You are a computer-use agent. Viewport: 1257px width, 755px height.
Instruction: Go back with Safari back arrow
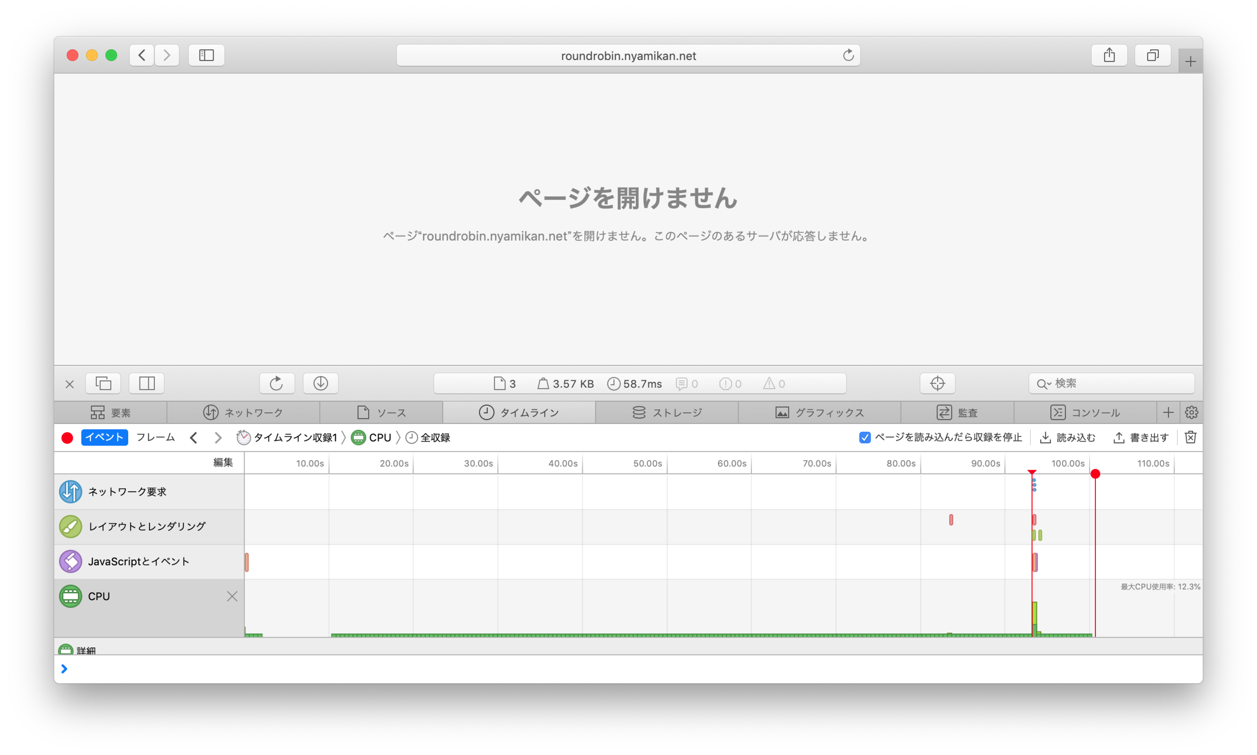coord(142,55)
